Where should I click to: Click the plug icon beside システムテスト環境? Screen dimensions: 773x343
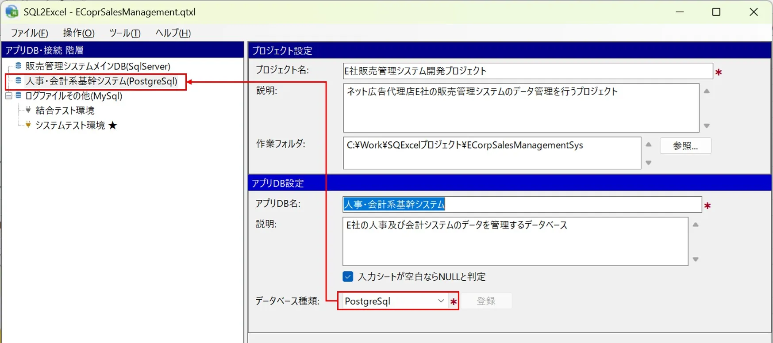click(28, 125)
